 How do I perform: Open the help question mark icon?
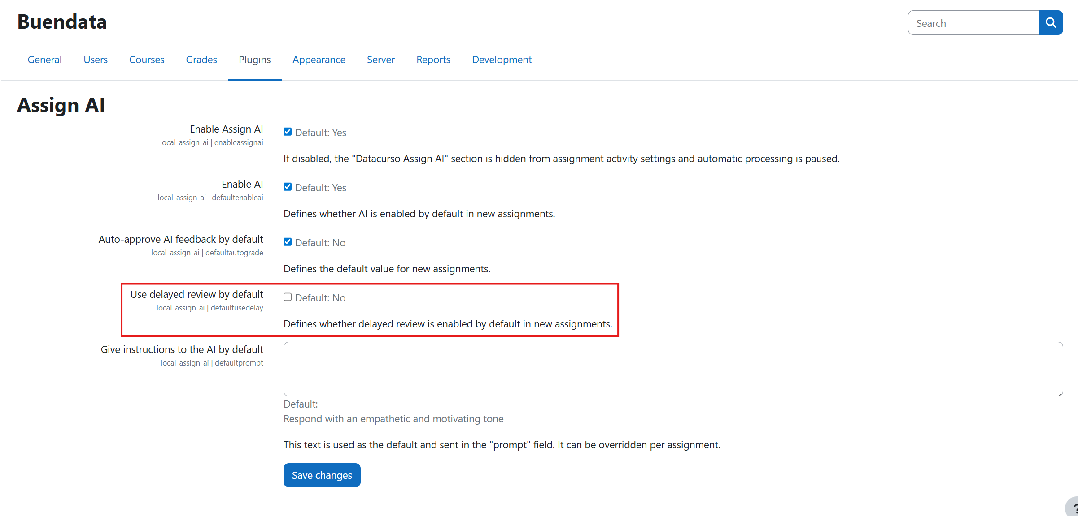tap(1074, 508)
